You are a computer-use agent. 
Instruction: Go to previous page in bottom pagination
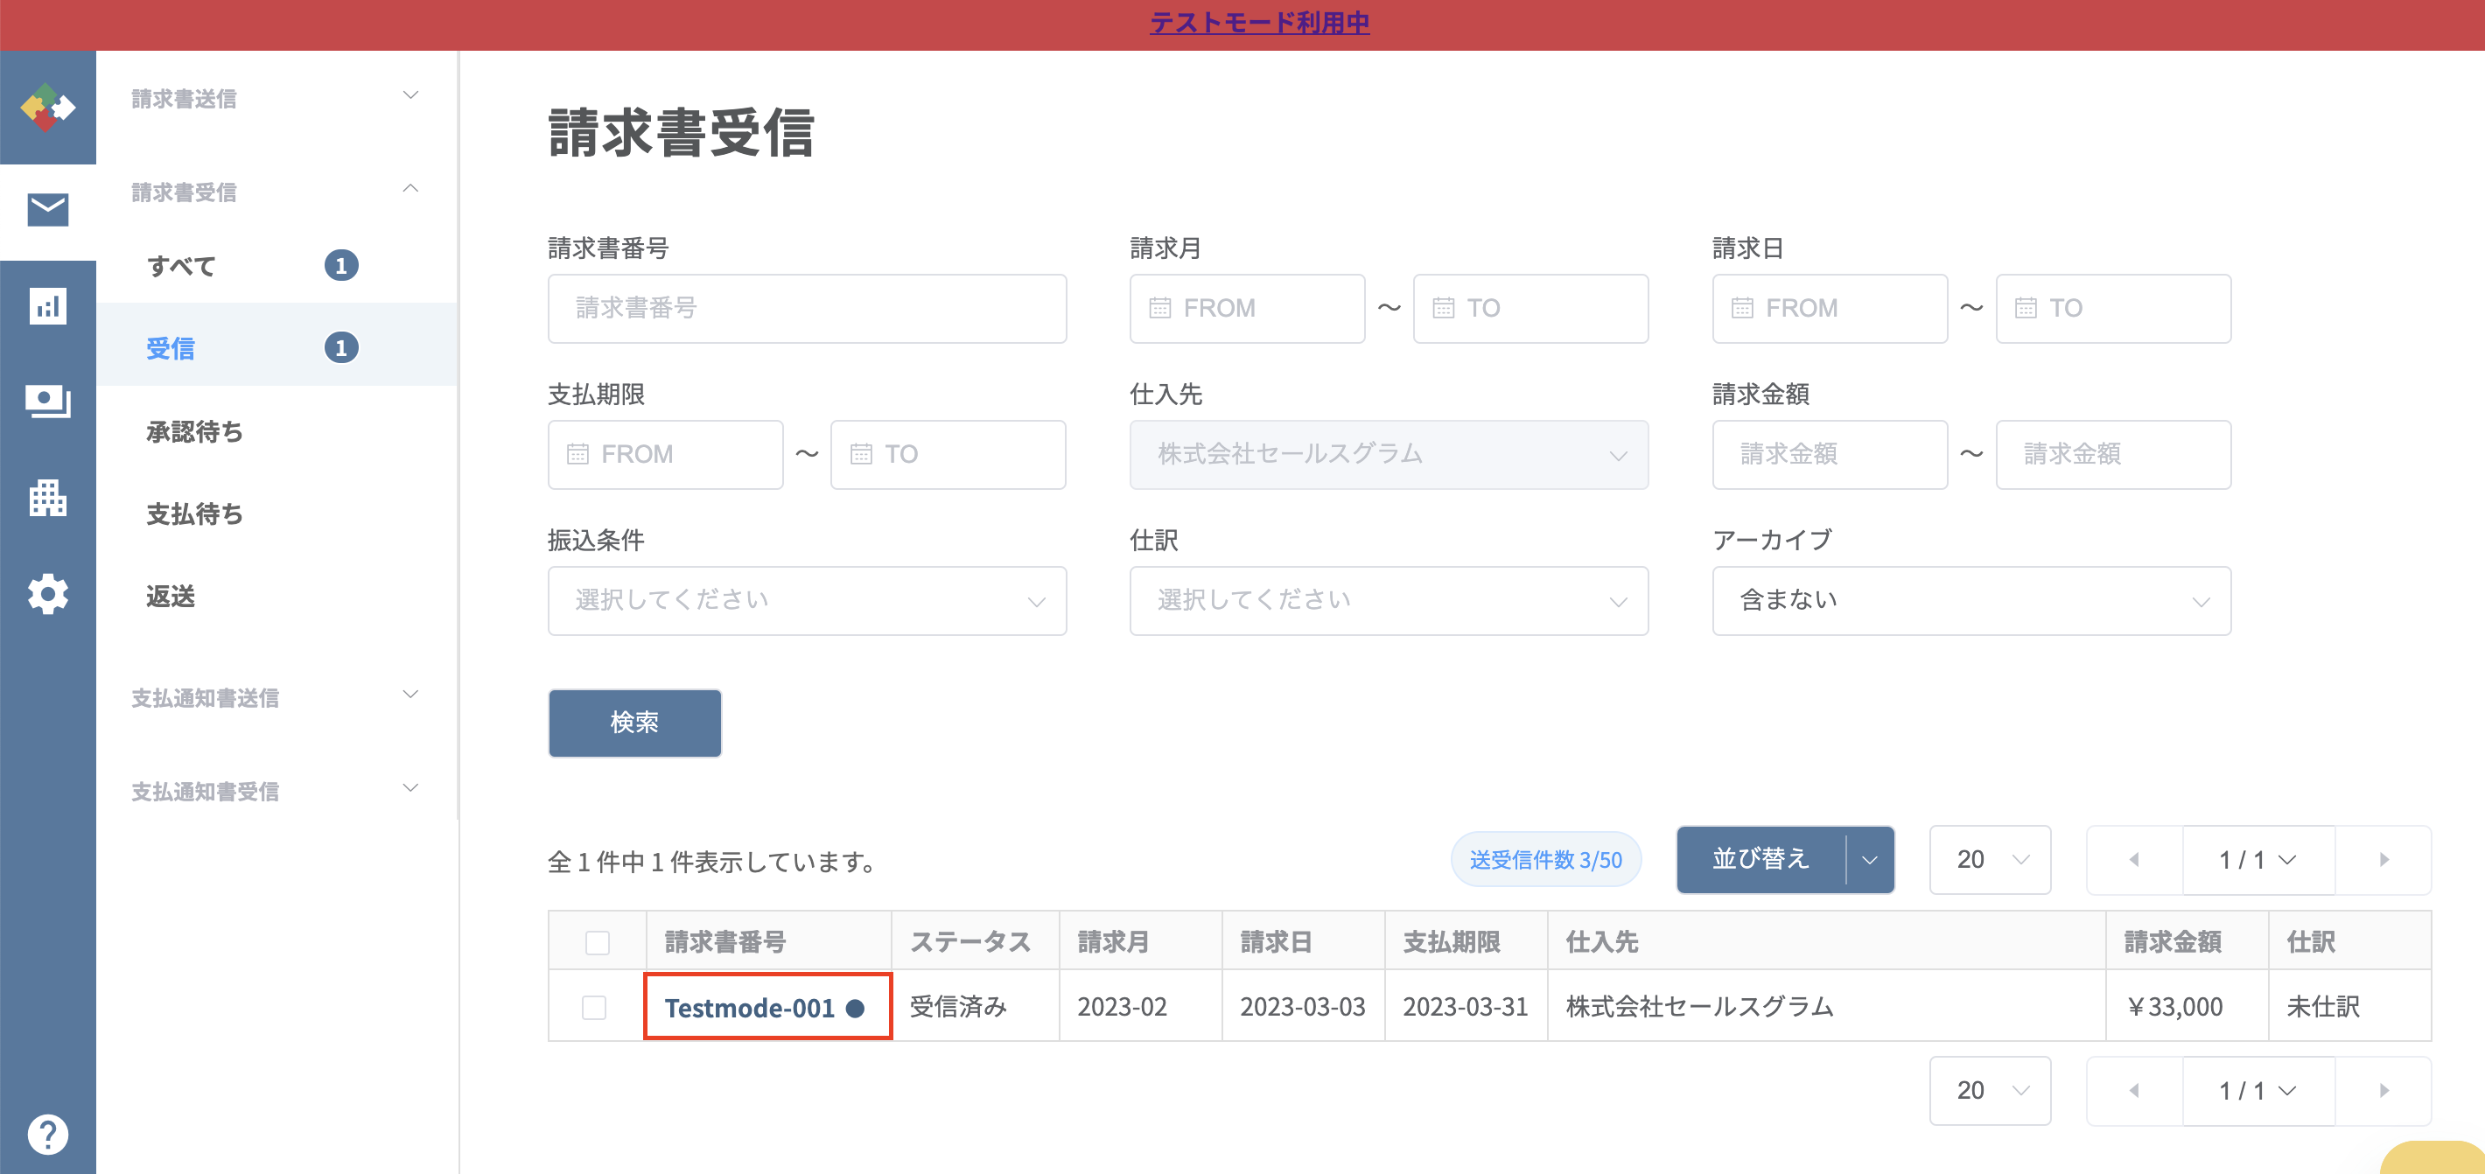click(2134, 1090)
